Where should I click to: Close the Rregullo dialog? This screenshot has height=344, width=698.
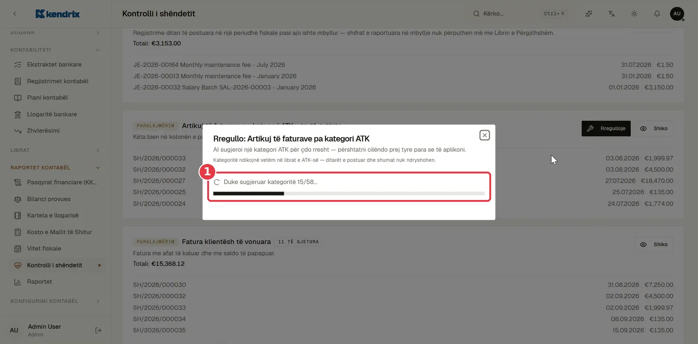(484, 135)
